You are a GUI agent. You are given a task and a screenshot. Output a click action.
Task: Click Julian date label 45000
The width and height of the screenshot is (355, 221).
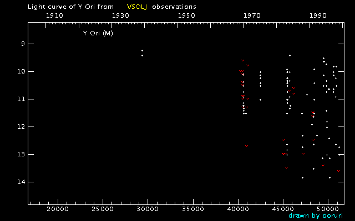(x=283, y=209)
